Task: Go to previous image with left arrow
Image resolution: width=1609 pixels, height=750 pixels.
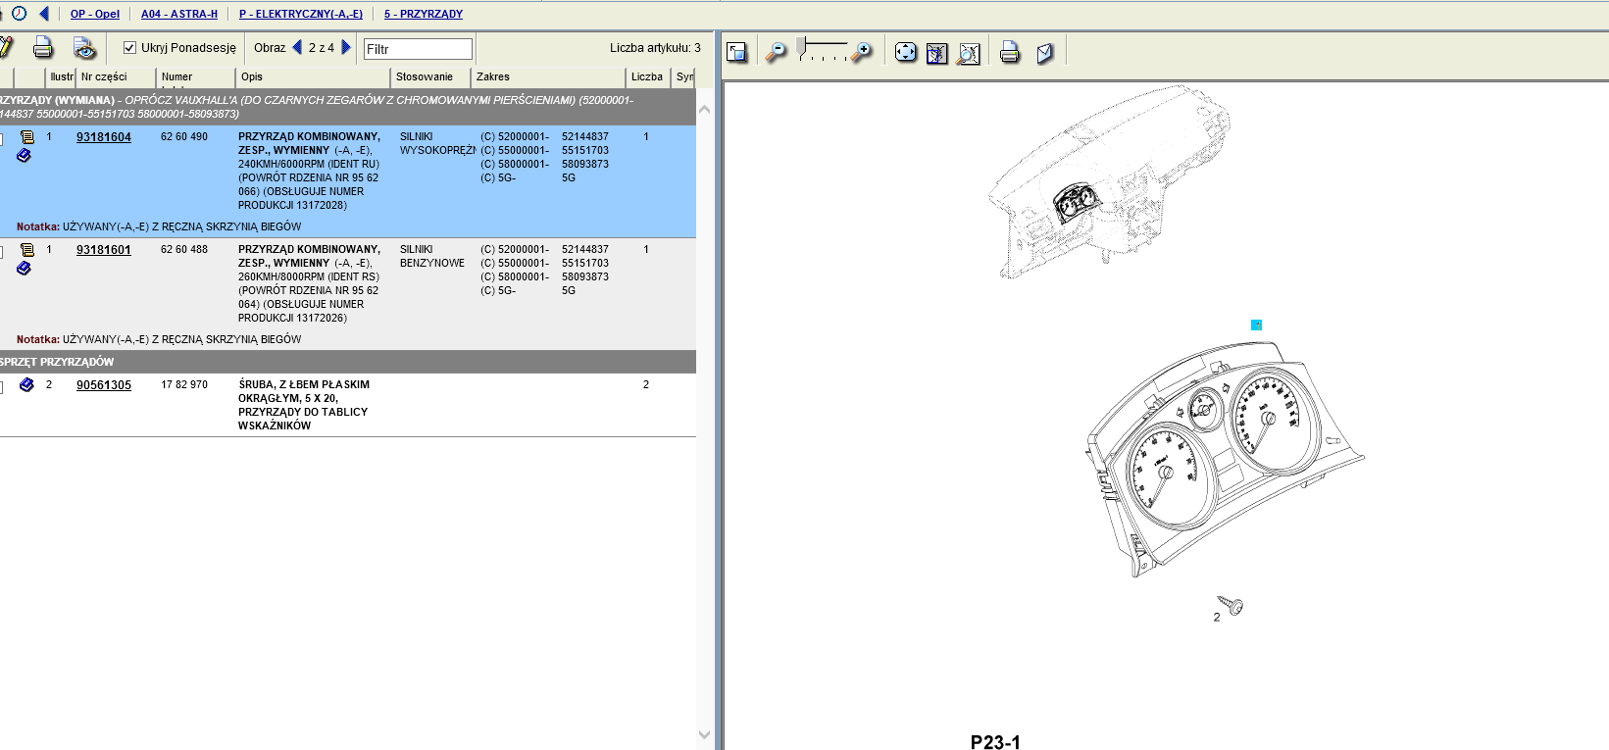Action: (297, 47)
